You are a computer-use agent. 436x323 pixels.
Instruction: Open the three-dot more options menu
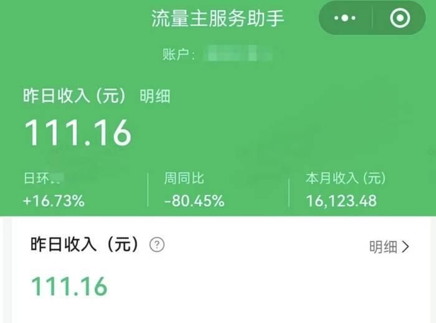(x=345, y=18)
